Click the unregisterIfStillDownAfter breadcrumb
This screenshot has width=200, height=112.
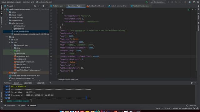pyautogui.click(x=68, y=80)
